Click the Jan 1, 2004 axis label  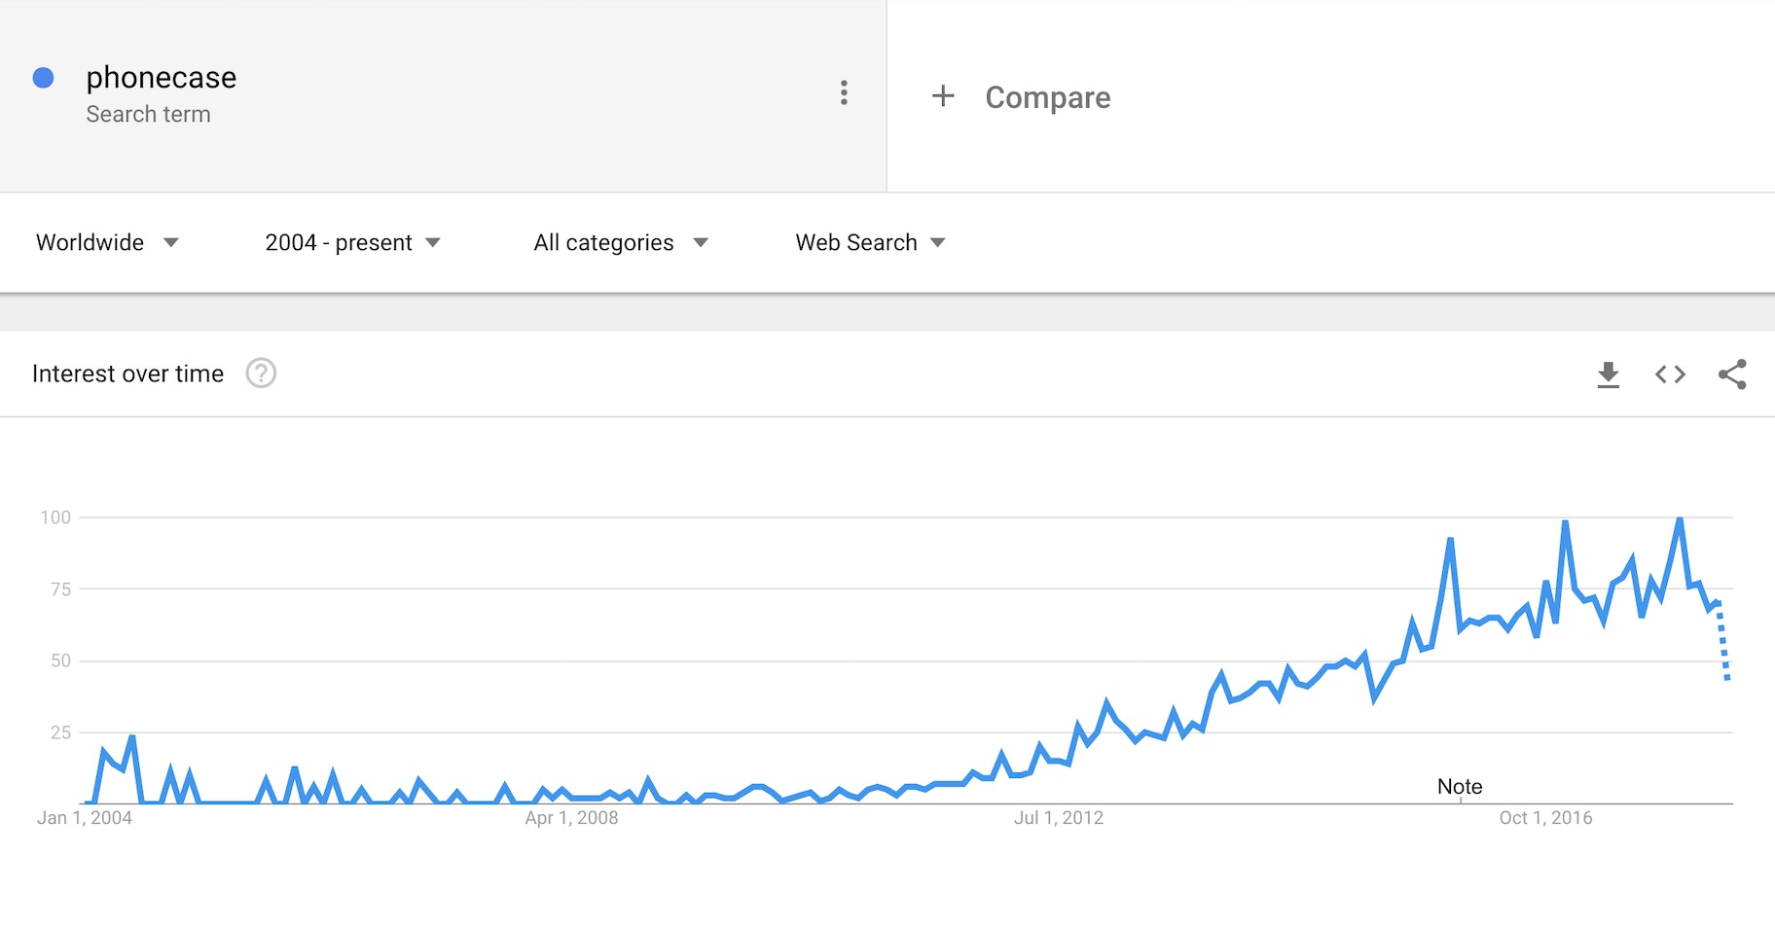pyautogui.click(x=87, y=818)
